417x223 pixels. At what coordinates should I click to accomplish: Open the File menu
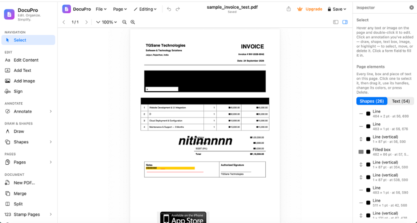click(x=101, y=9)
